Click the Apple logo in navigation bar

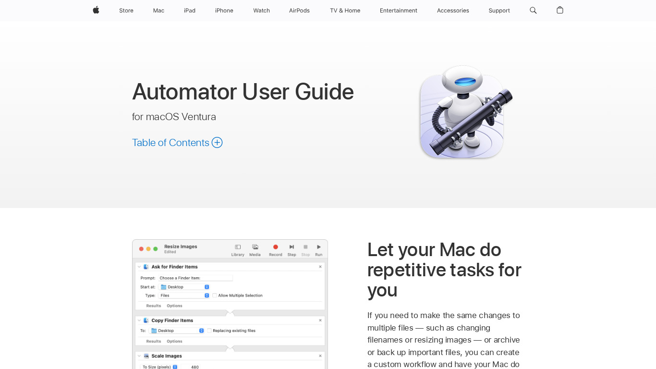96,10
